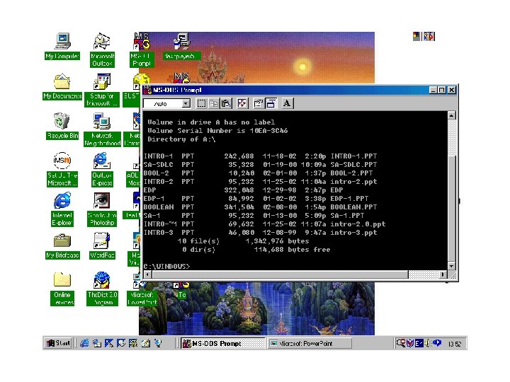Click the MS-DOS Prompt taskbar button
The image size is (510, 382).
223,343
